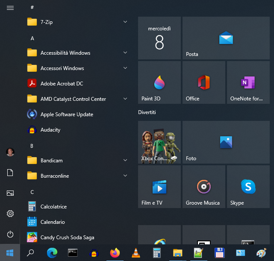Open the paint palette taskbar app

(262, 252)
